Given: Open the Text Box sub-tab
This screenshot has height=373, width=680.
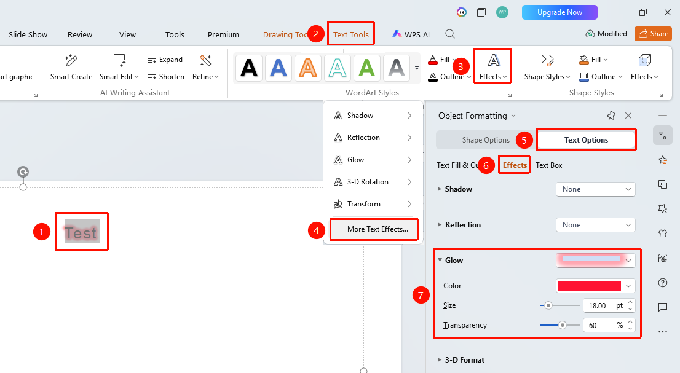Looking at the screenshot, I should click(548, 165).
